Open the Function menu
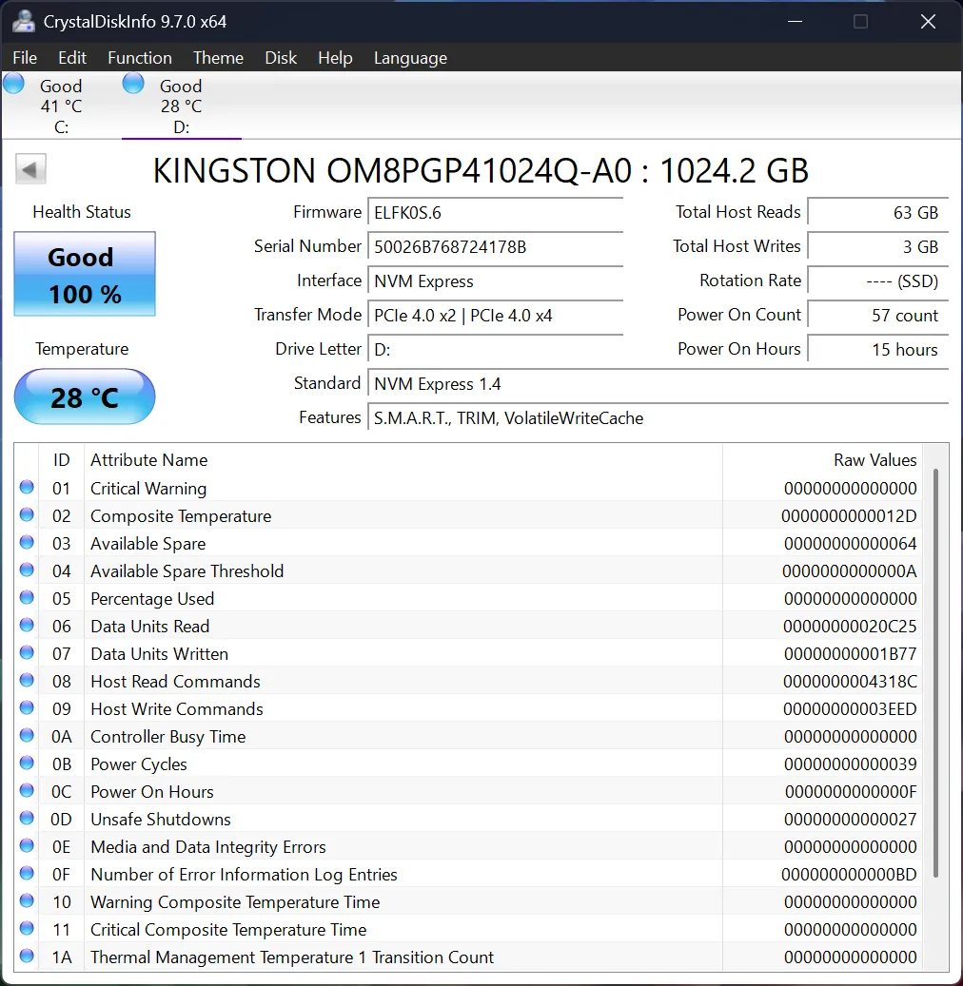Image resolution: width=963 pixels, height=986 pixels. pos(140,58)
